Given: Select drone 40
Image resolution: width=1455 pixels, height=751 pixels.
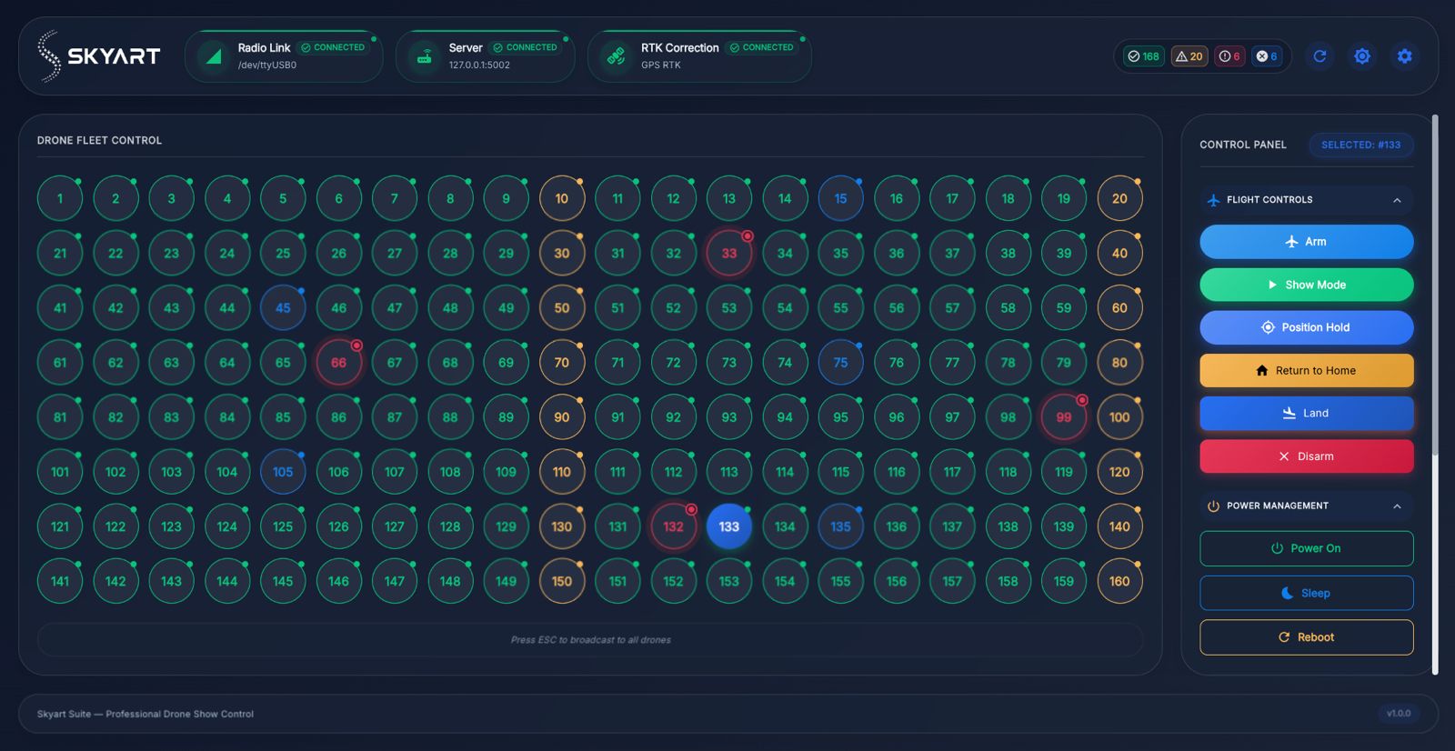Looking at the screenshot, I should [x=1119, y=253].
